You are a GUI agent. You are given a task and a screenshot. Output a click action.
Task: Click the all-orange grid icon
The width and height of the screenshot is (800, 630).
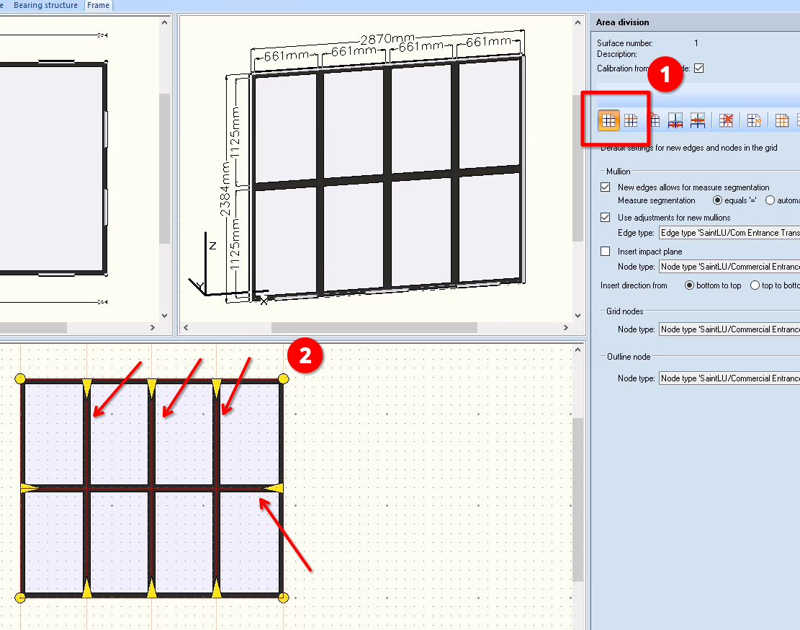pyautogui.click(x=781, y=120)
